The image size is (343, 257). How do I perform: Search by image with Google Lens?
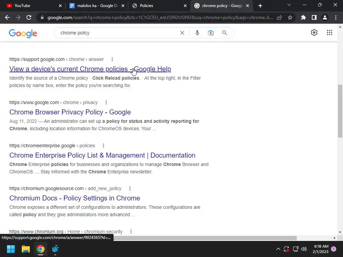coord(211,33)
